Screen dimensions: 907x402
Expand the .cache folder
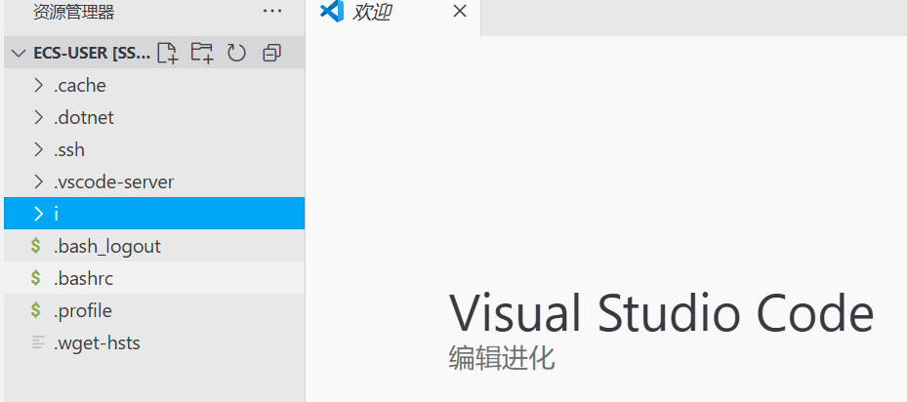click(x=154, y=85)
